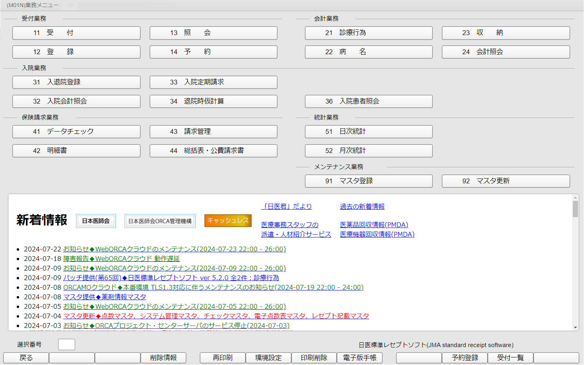The height and width of the screenshot is (365, 584).
Task: Open 91 マスタ登録
Action: click(x=369, y=181)
